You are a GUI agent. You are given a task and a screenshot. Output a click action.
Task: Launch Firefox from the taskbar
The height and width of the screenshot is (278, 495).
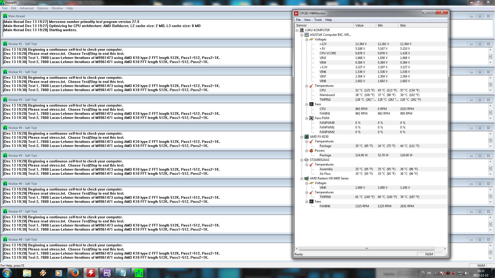[x=75, y=273]
